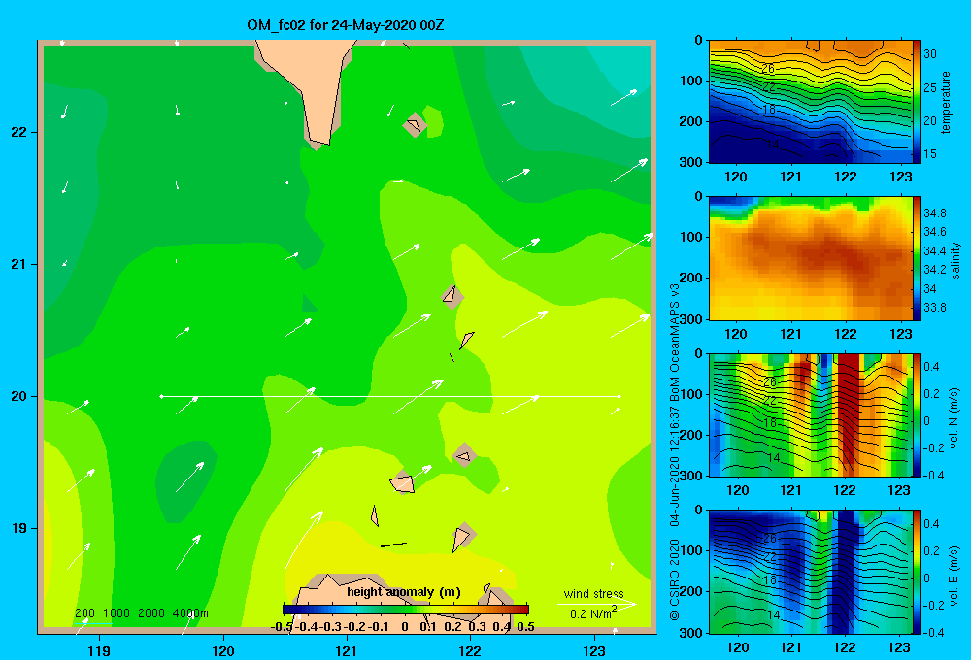Image resolution: width=971 pixels, height=660 pixels.
Task: Click the height anomaly color bar
Action: (x=406, y=610)
